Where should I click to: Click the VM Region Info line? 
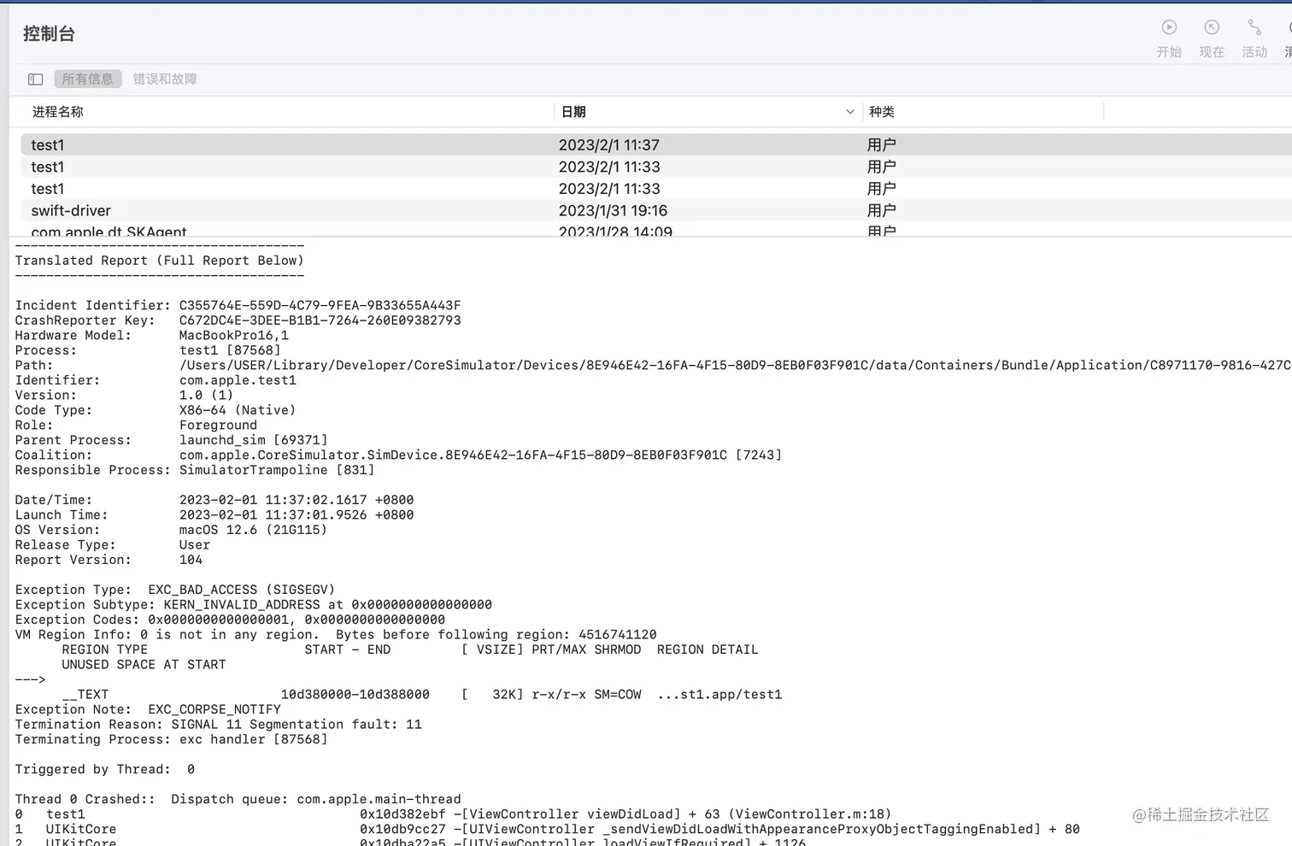pyautogui.click(x=336, y=634)
